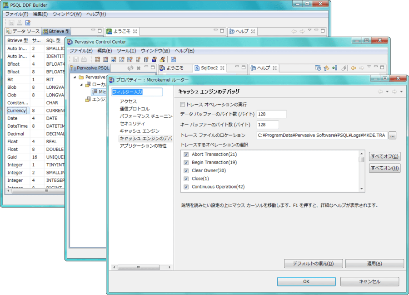The height and width of the screenshot is (295, 409).
Task: Click the collapse all icon next to Pervasive PSQL tab
Action: coord(138,67)
